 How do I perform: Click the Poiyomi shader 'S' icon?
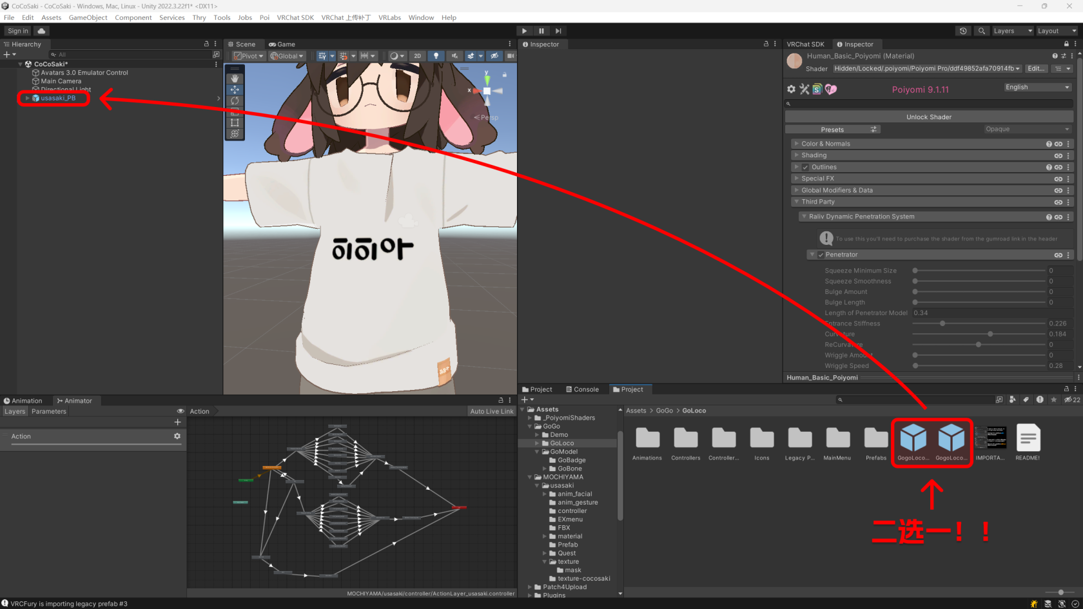817,90
